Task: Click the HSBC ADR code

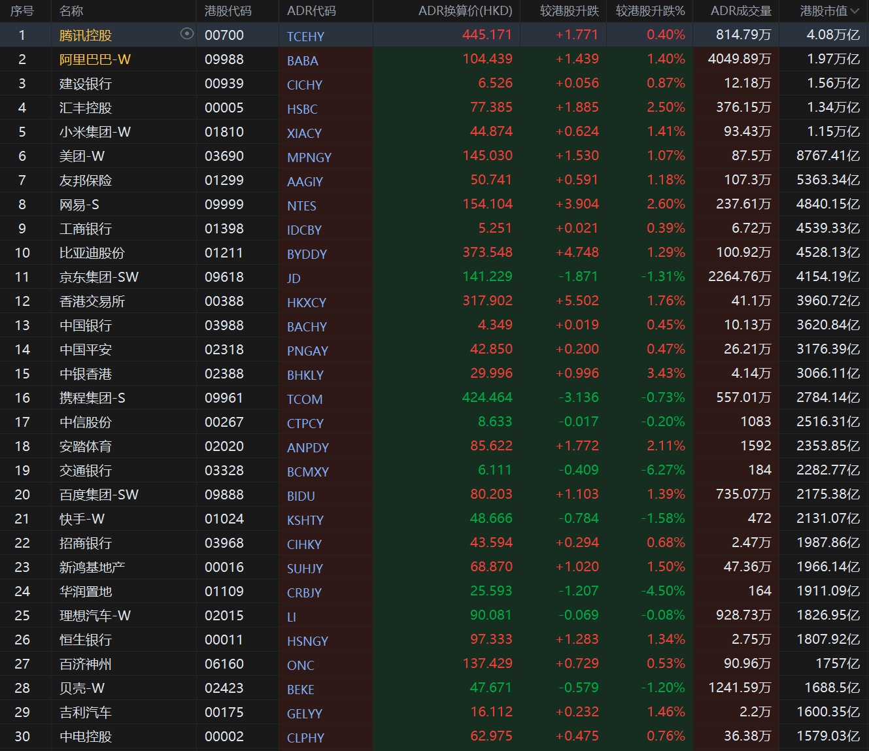Action: point(302,109)
